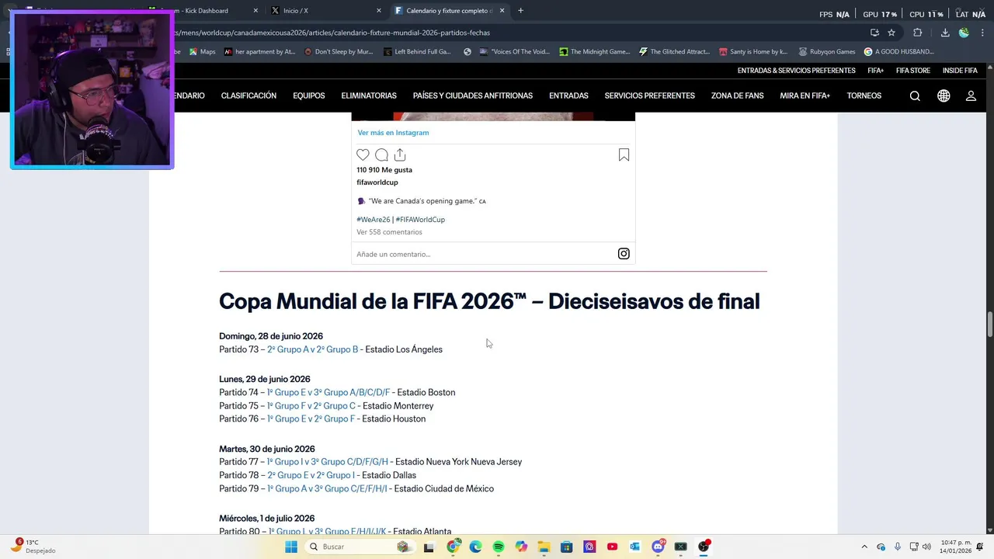This screenshot has width=994, height=559.
Task: Open 1º Grupo I v 3º Grupo C/D/F/G/H link
Action: click(328, 462)
